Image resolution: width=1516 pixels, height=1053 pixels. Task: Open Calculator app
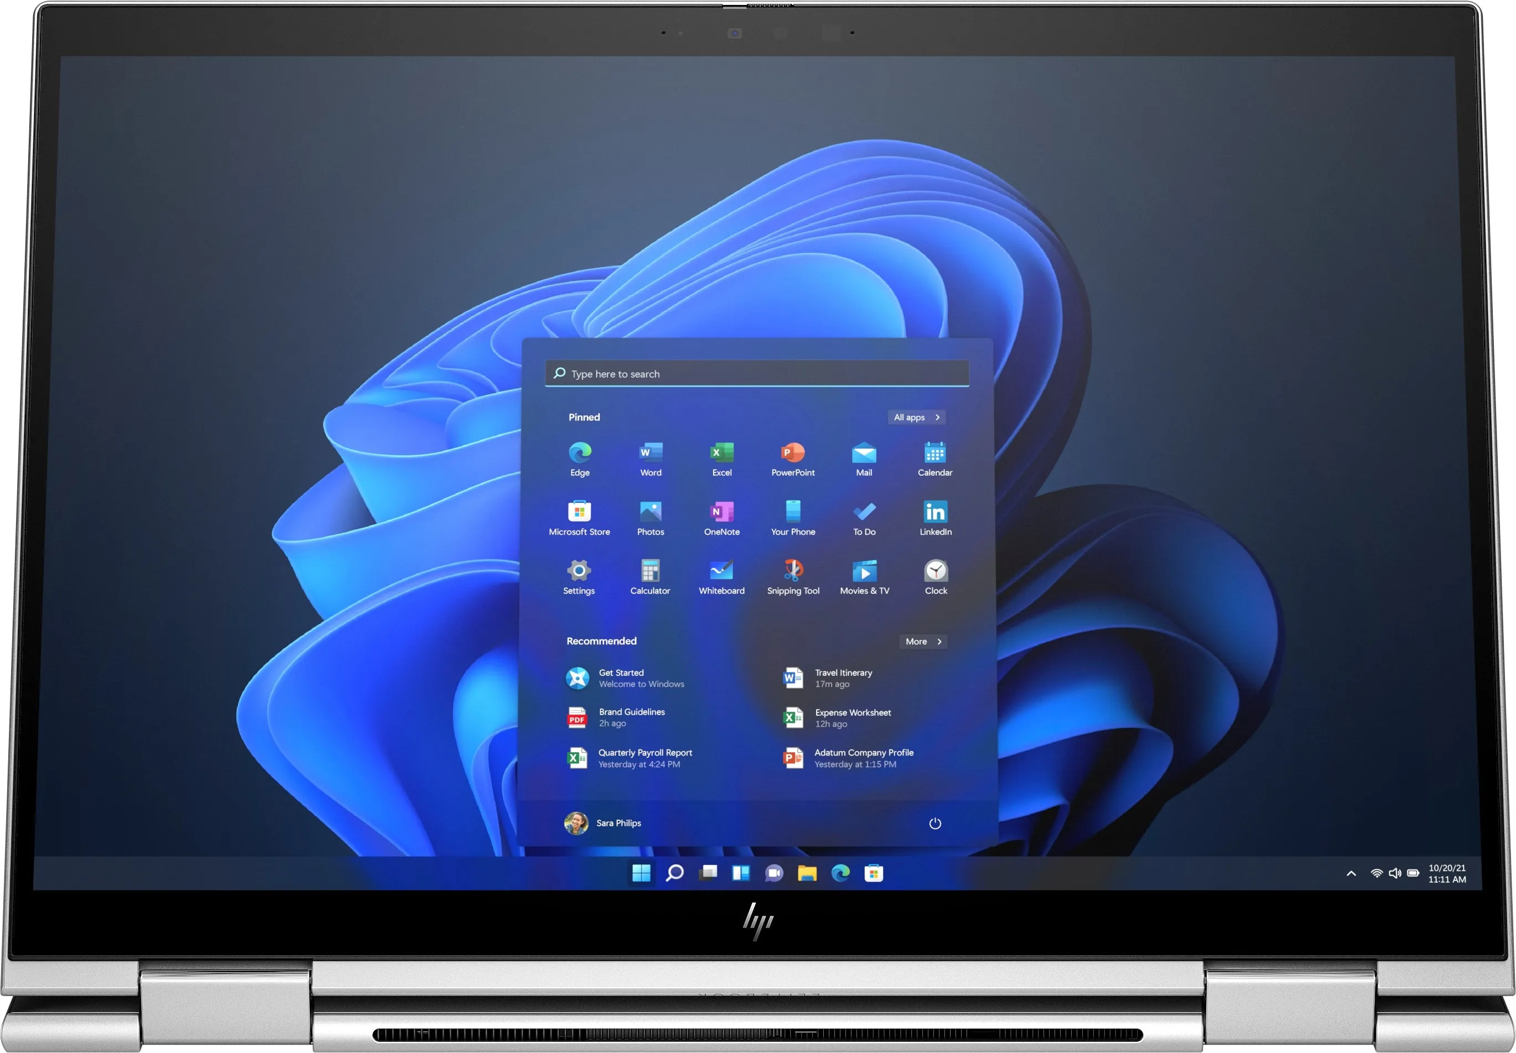point(648,574)
